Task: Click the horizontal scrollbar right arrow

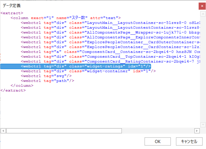Action: coord(197,131)
